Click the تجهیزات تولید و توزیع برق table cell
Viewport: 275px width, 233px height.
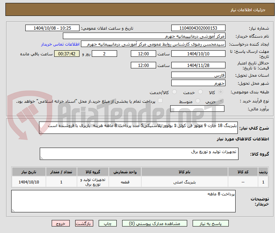pyautogui.click(x=93, y=182)
